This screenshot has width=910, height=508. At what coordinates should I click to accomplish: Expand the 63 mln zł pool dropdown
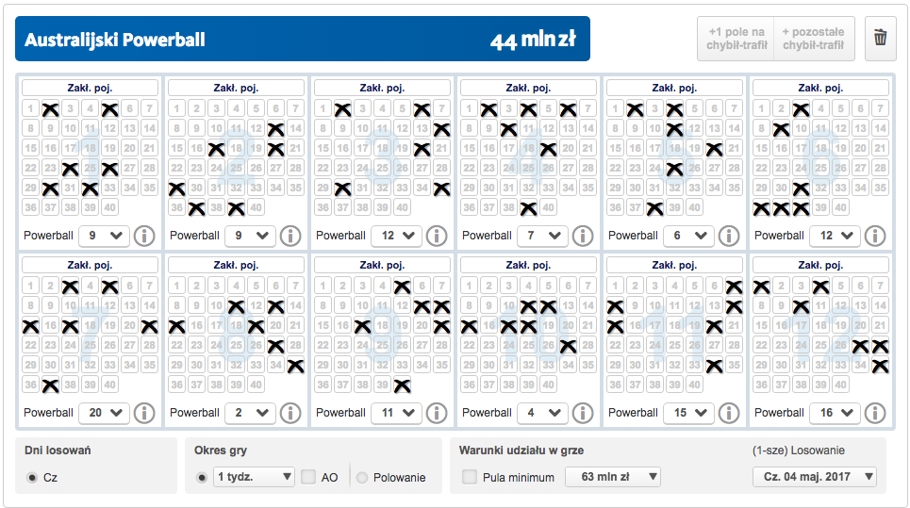coord(612,477)
